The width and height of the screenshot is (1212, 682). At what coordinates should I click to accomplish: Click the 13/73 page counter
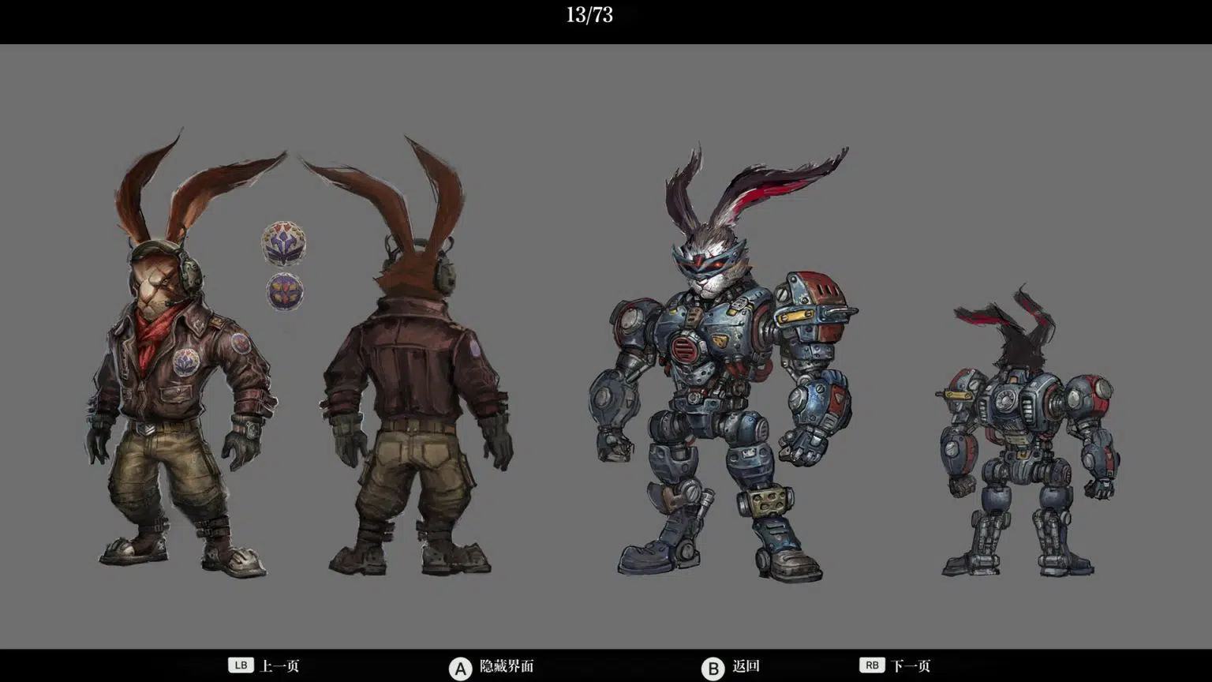pos(589,15)
